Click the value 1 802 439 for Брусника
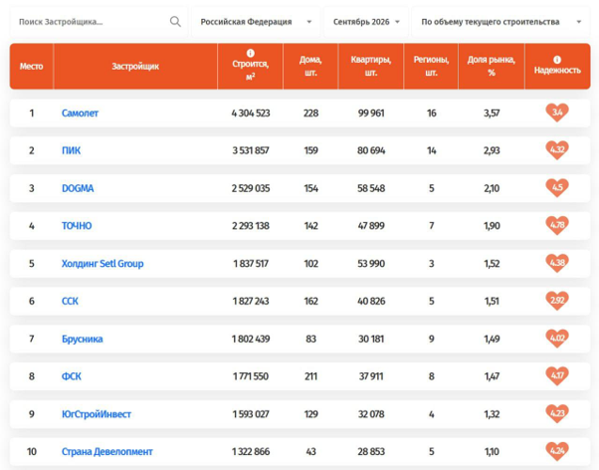The width and height of the screenshot is (599, 470). [251, 340]
